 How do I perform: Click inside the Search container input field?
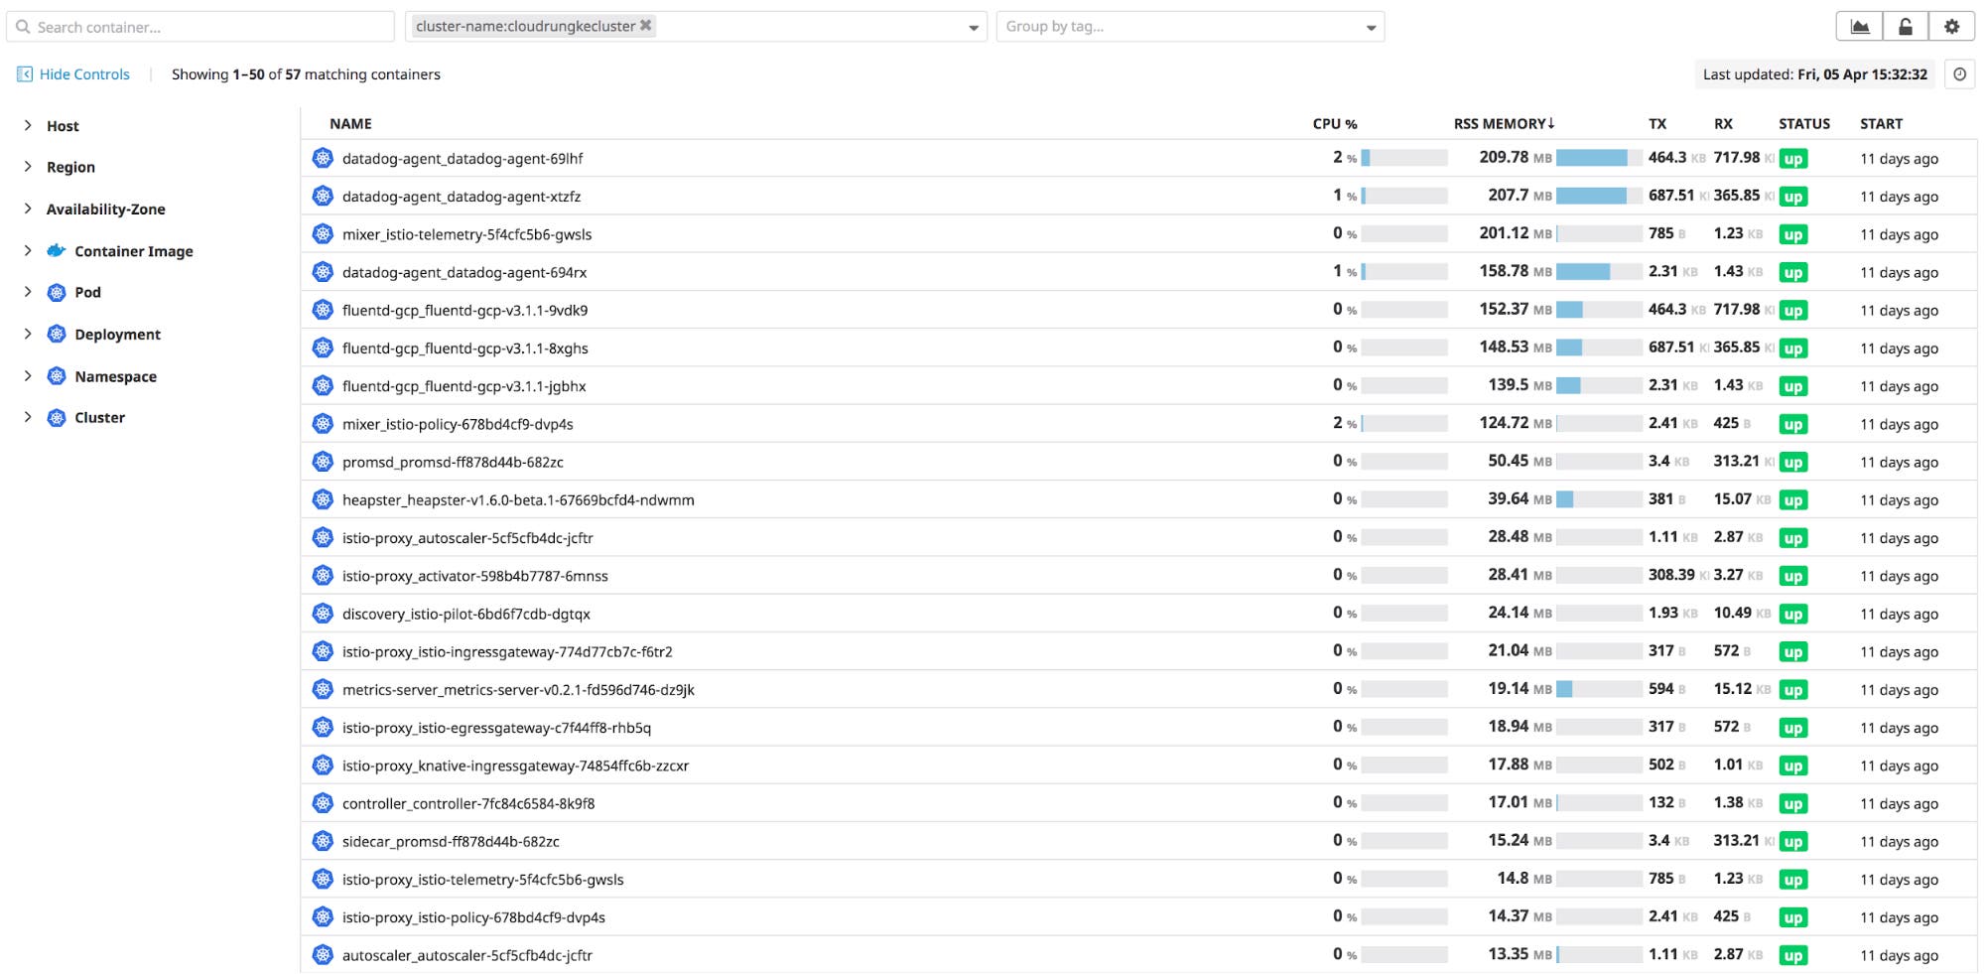click(x=198, y=26)
